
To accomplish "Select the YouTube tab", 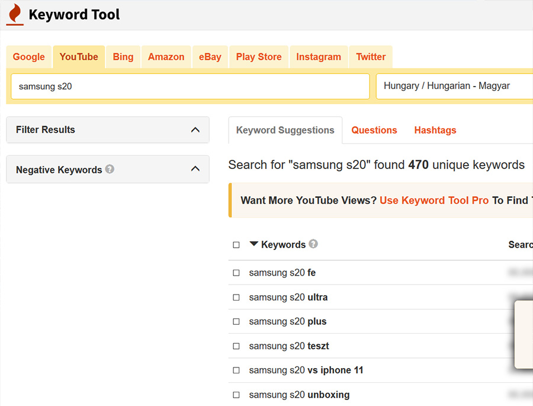I will (79, 57).
